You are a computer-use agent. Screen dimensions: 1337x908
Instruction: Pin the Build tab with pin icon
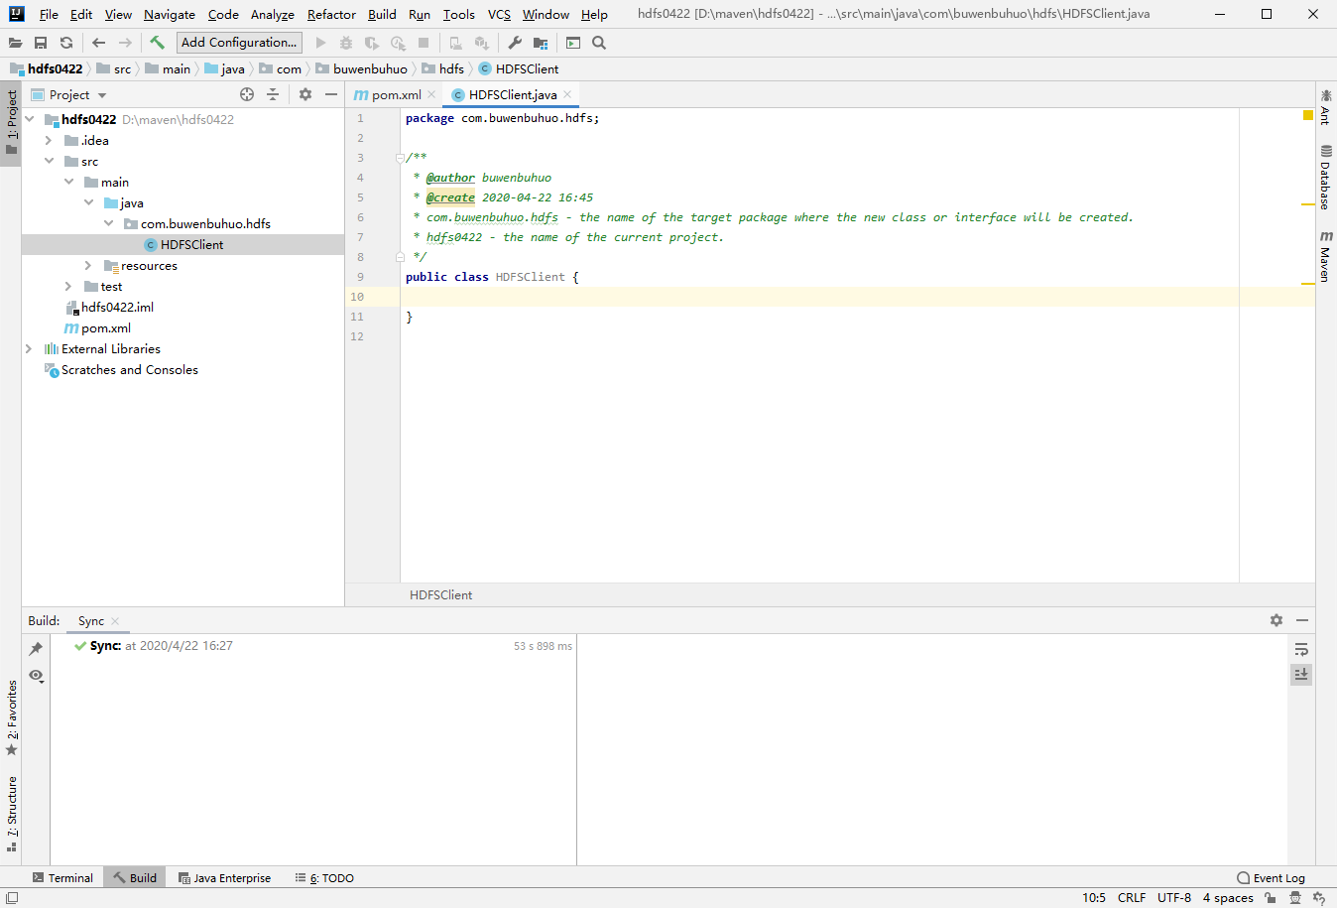(x=36, y=648)
